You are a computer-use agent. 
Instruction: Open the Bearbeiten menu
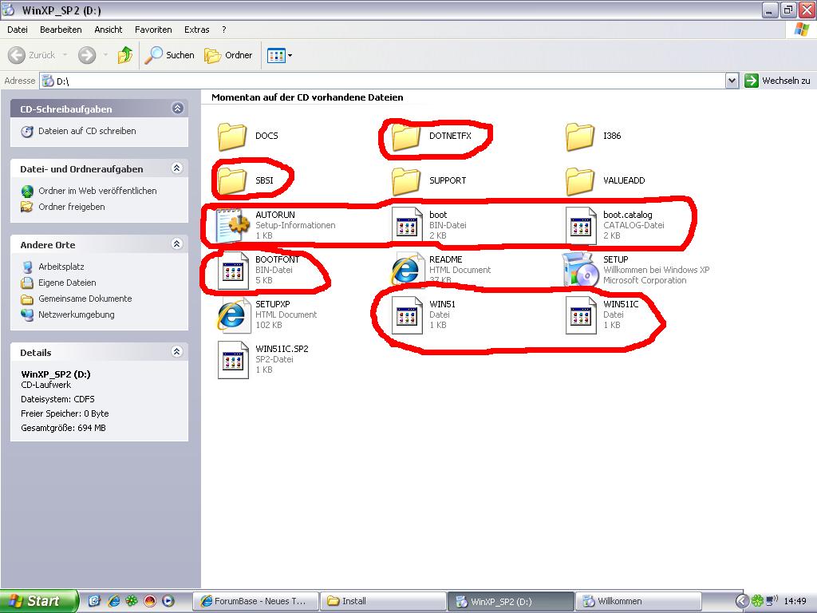61,30
